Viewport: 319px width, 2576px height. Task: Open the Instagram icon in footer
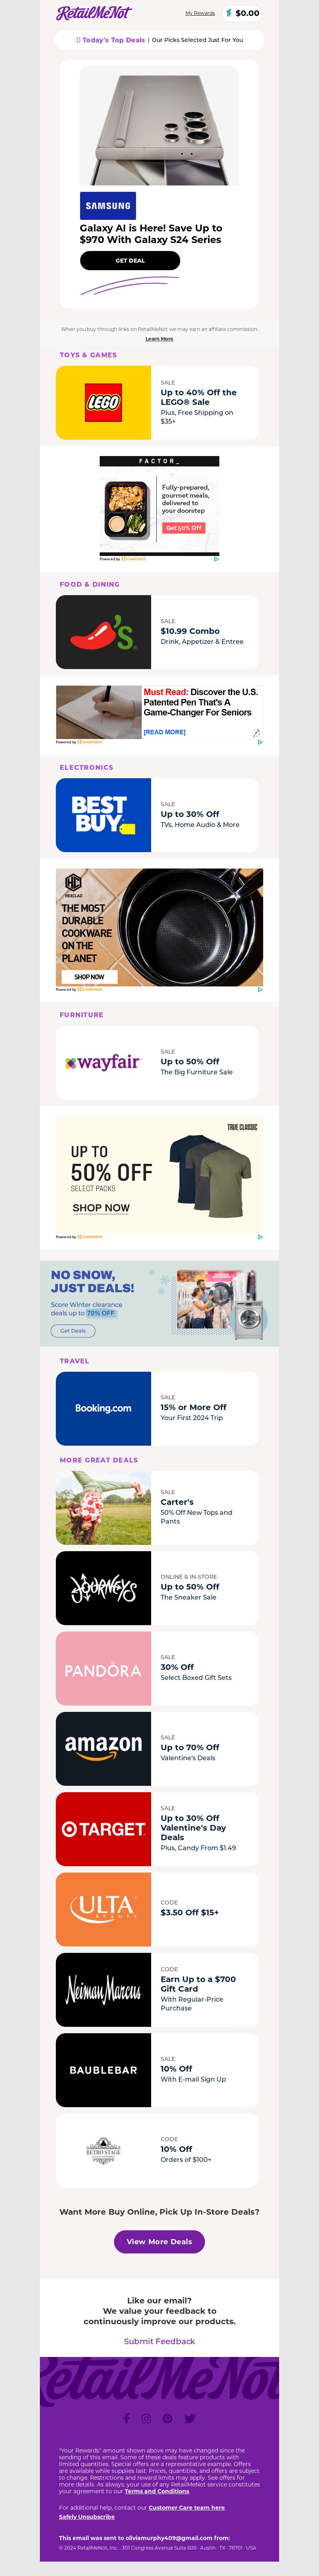point(147,2418)
